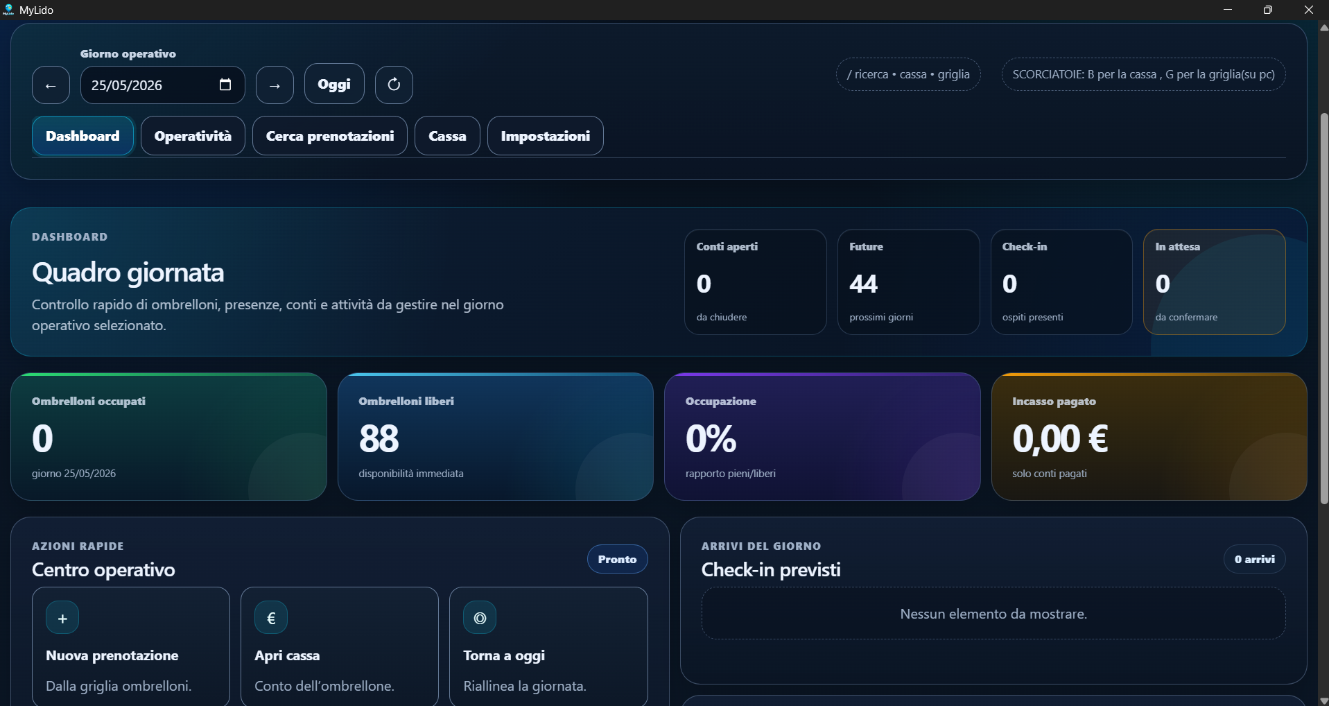Click the euro icon for Apri cassa
The image size is (1329, 706).
pyautogui.click(x=271, y=618)
